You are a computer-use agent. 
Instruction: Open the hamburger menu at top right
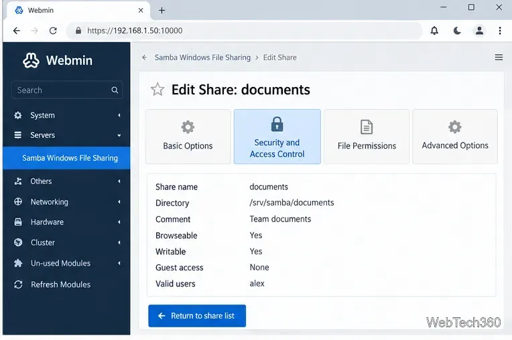pos(499,58)
